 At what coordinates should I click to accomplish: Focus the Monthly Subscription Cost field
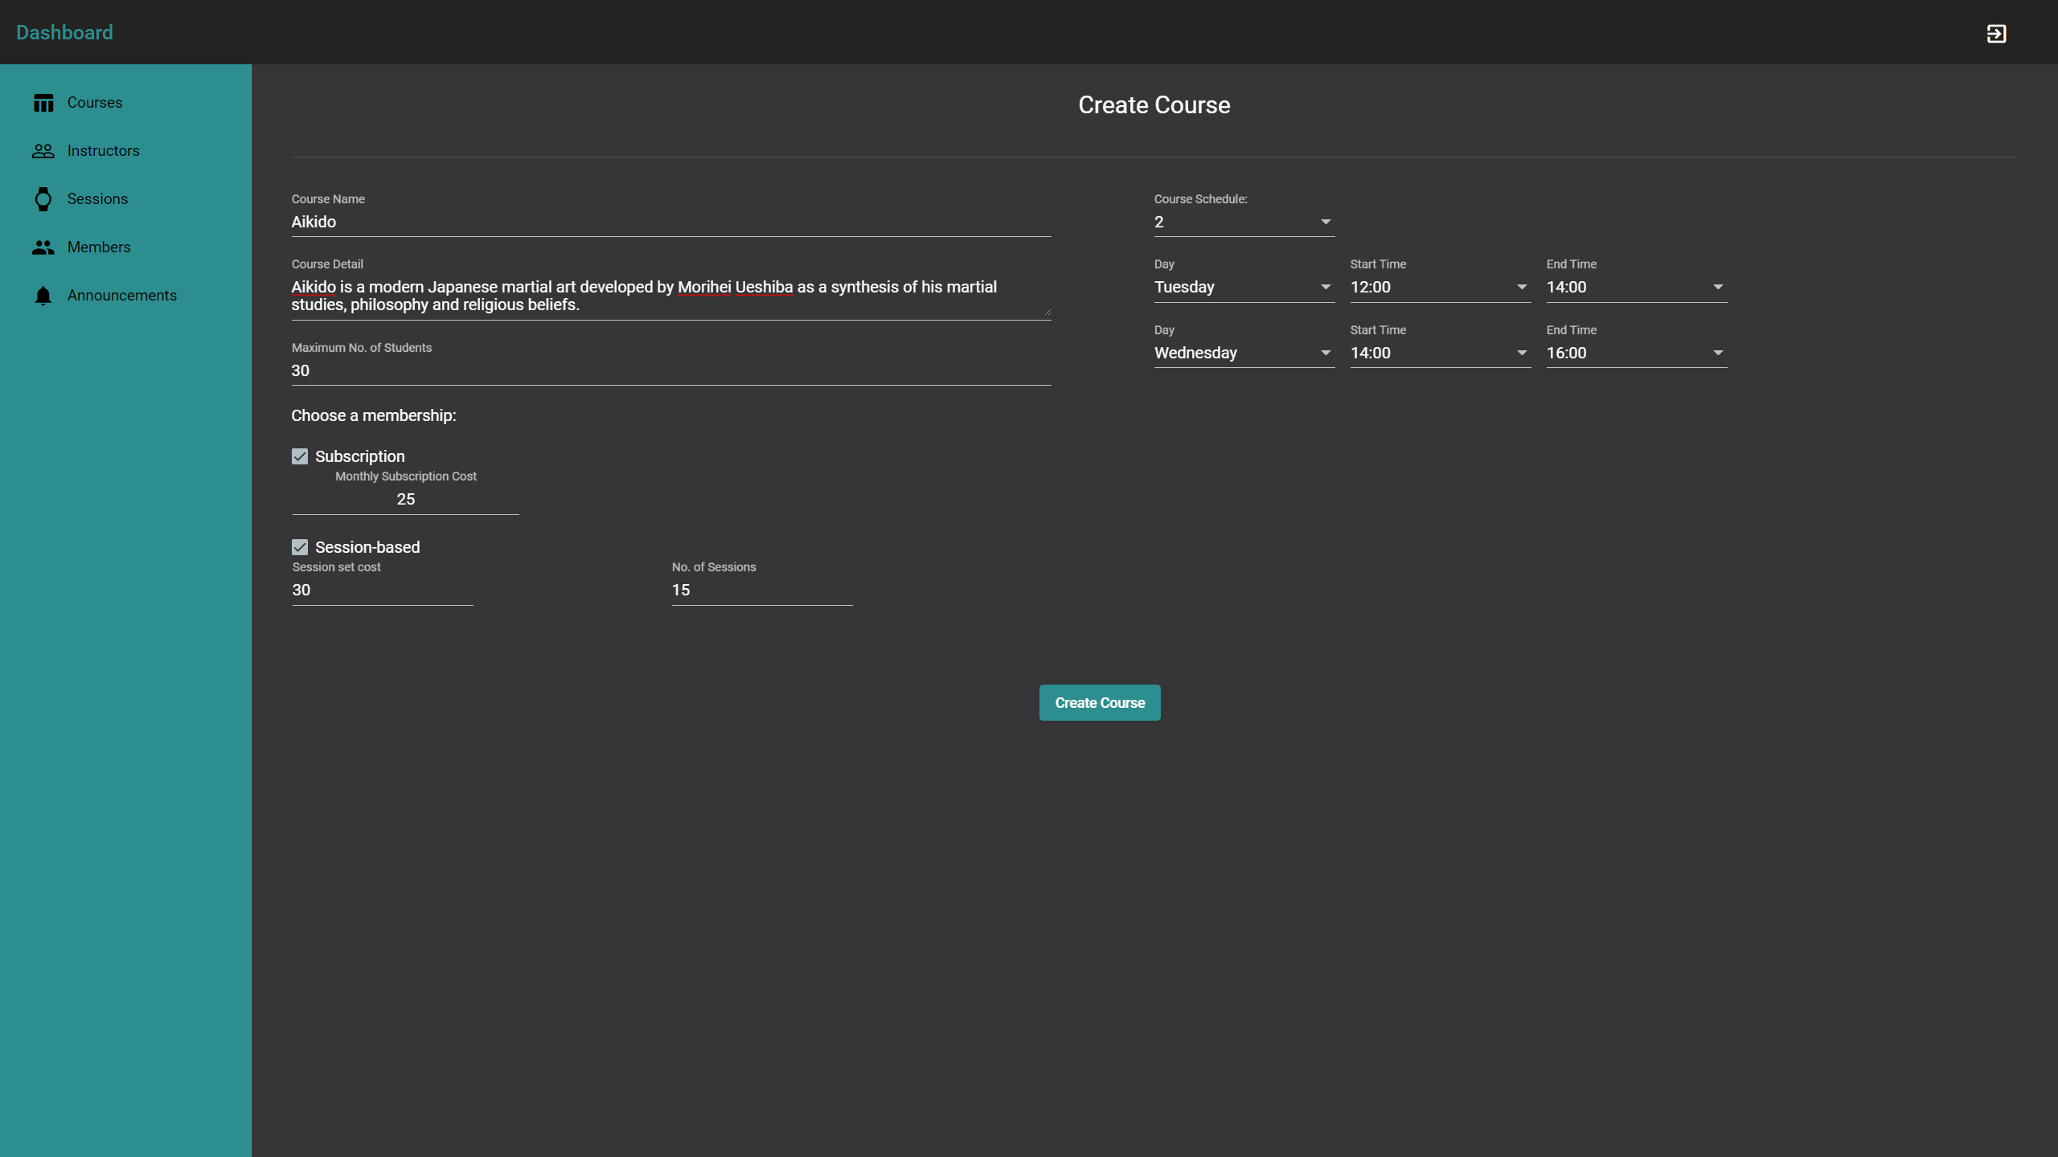406,499
